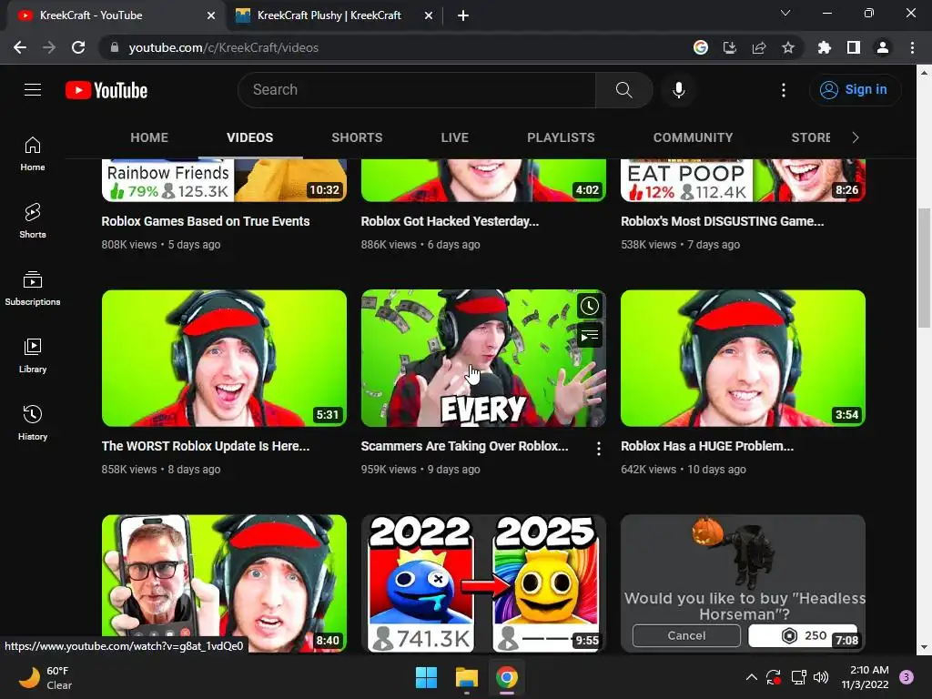This screenshot has height=699, width=932.
Task: Open YouTube settings three-dot menu
Action: [784, 90]
